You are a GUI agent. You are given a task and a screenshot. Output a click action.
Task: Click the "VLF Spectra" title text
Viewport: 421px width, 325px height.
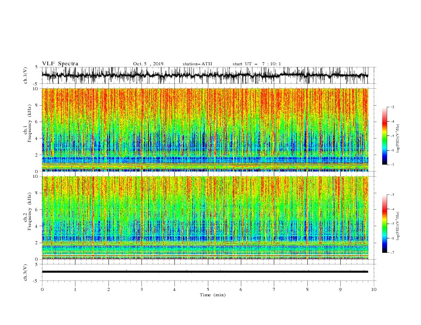coord(60,64)
